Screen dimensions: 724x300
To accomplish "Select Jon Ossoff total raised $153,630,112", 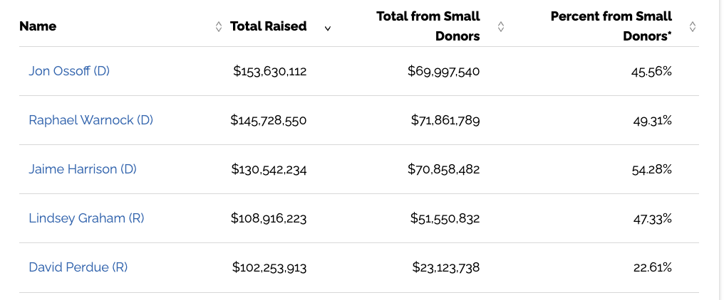I will (x=269, y=71).
